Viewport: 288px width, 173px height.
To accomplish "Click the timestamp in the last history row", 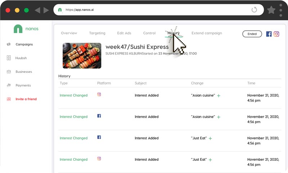I will tap(263, 162).
